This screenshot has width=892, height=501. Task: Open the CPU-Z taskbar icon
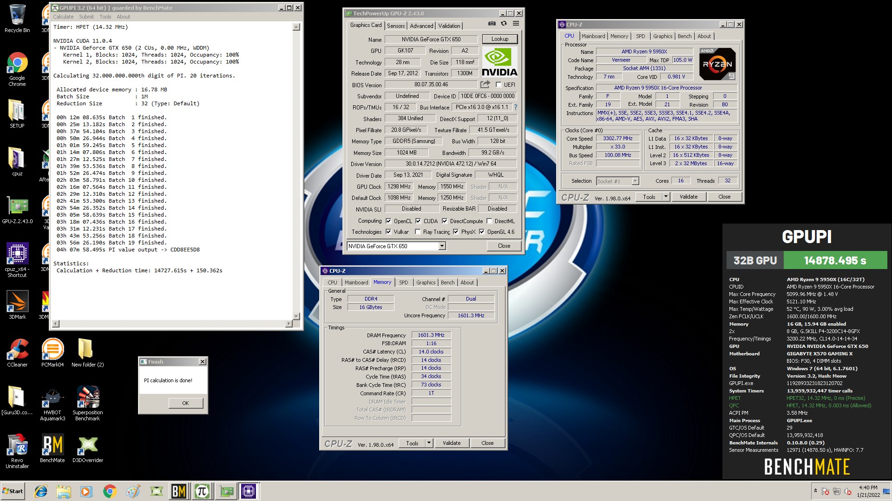[x=249, y=491]
